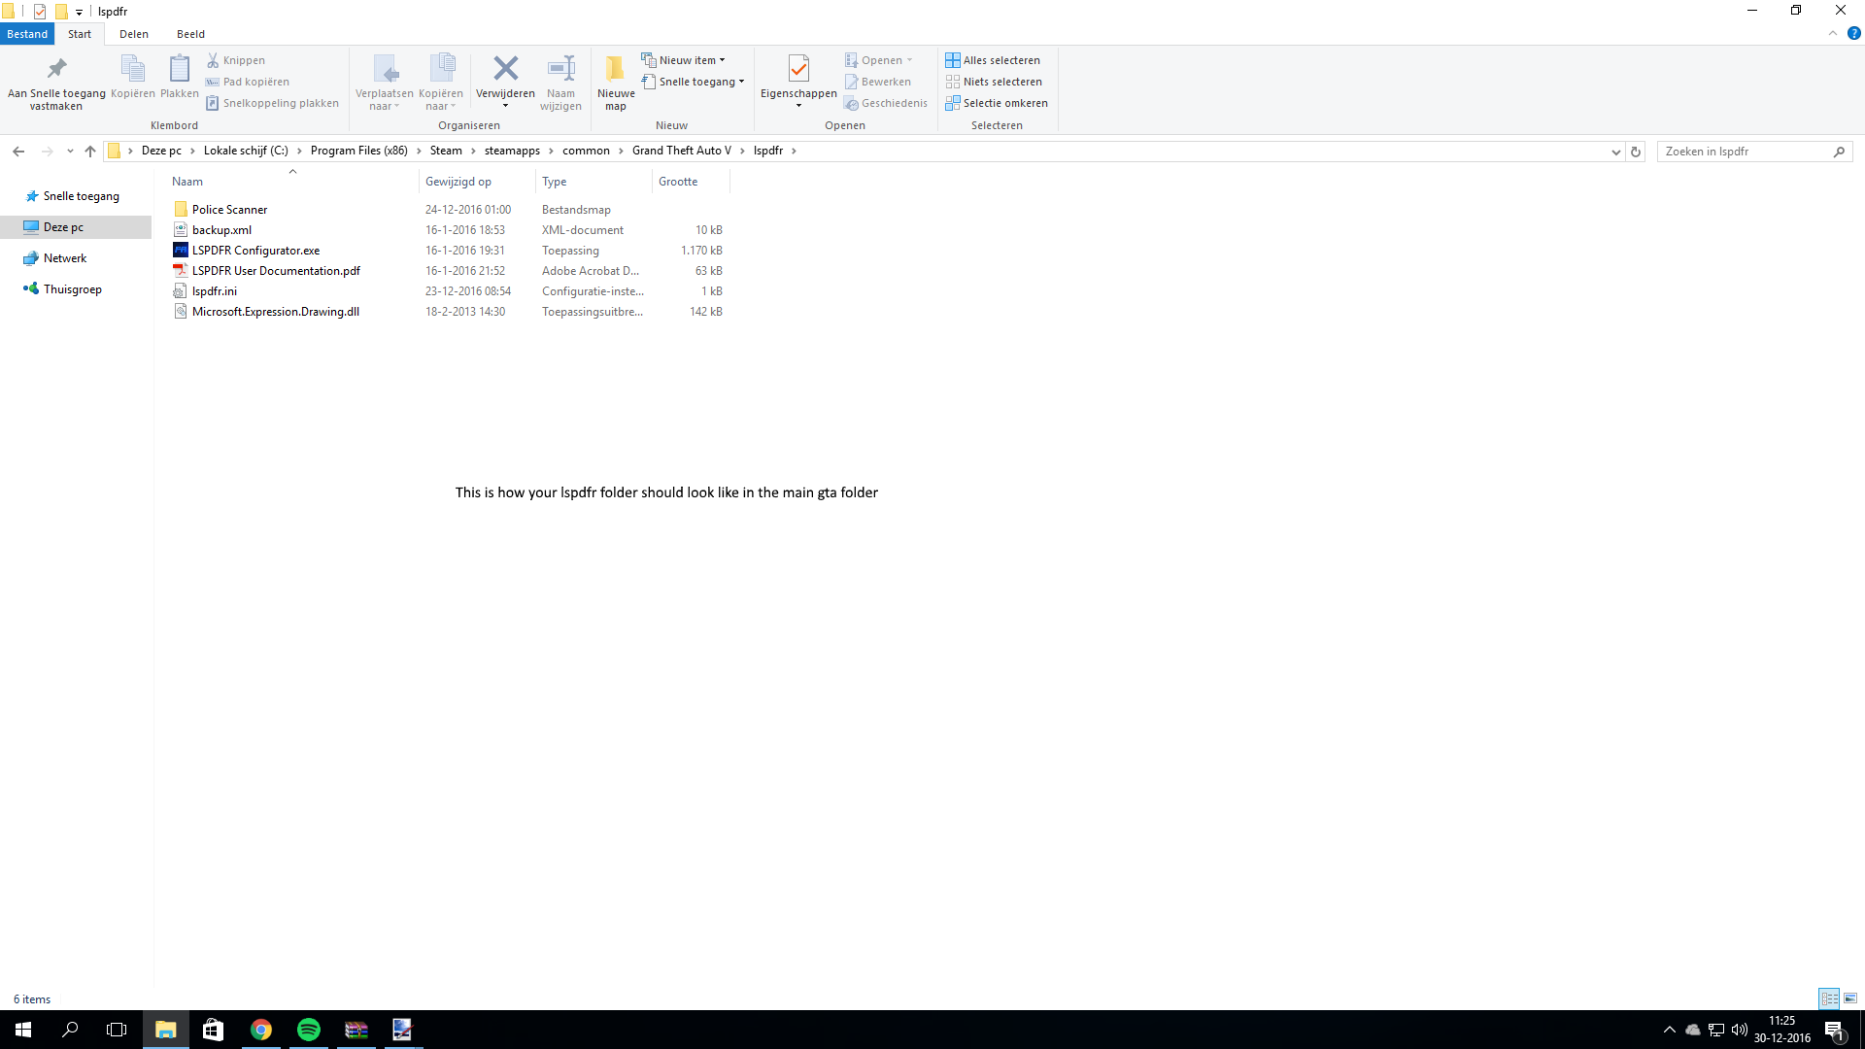This screenshot has height=1049, width=1865.
Task: Click the Knippen scissors icon
Action: pos(213,60)
